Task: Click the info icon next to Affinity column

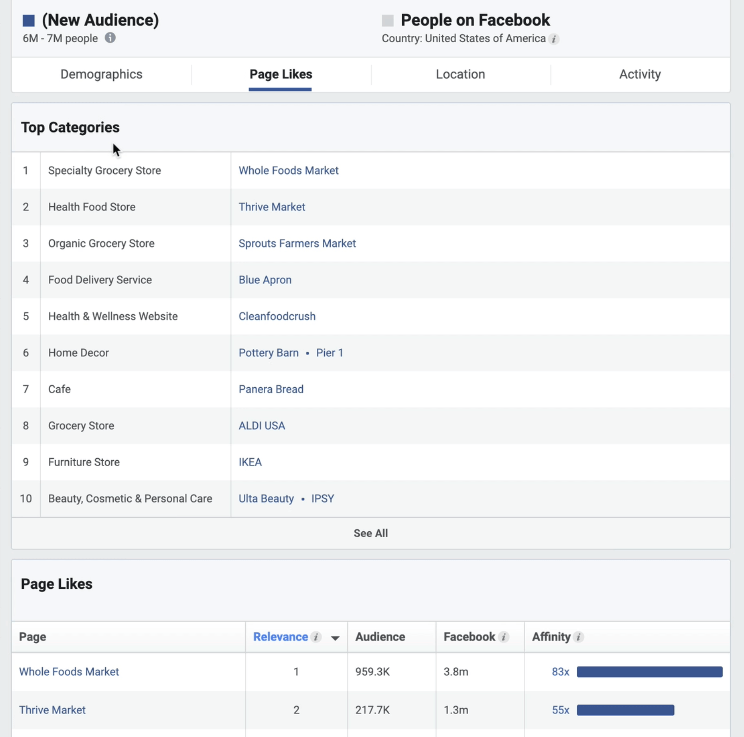Action: coord(578,637)
